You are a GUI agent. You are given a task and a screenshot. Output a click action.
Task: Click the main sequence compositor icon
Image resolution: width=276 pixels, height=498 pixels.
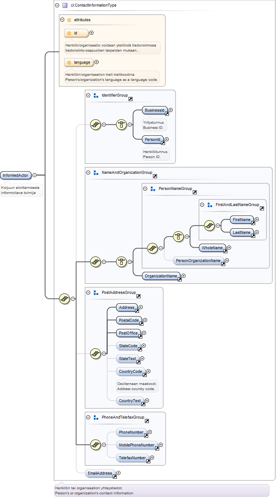click(x=65, y=299)
